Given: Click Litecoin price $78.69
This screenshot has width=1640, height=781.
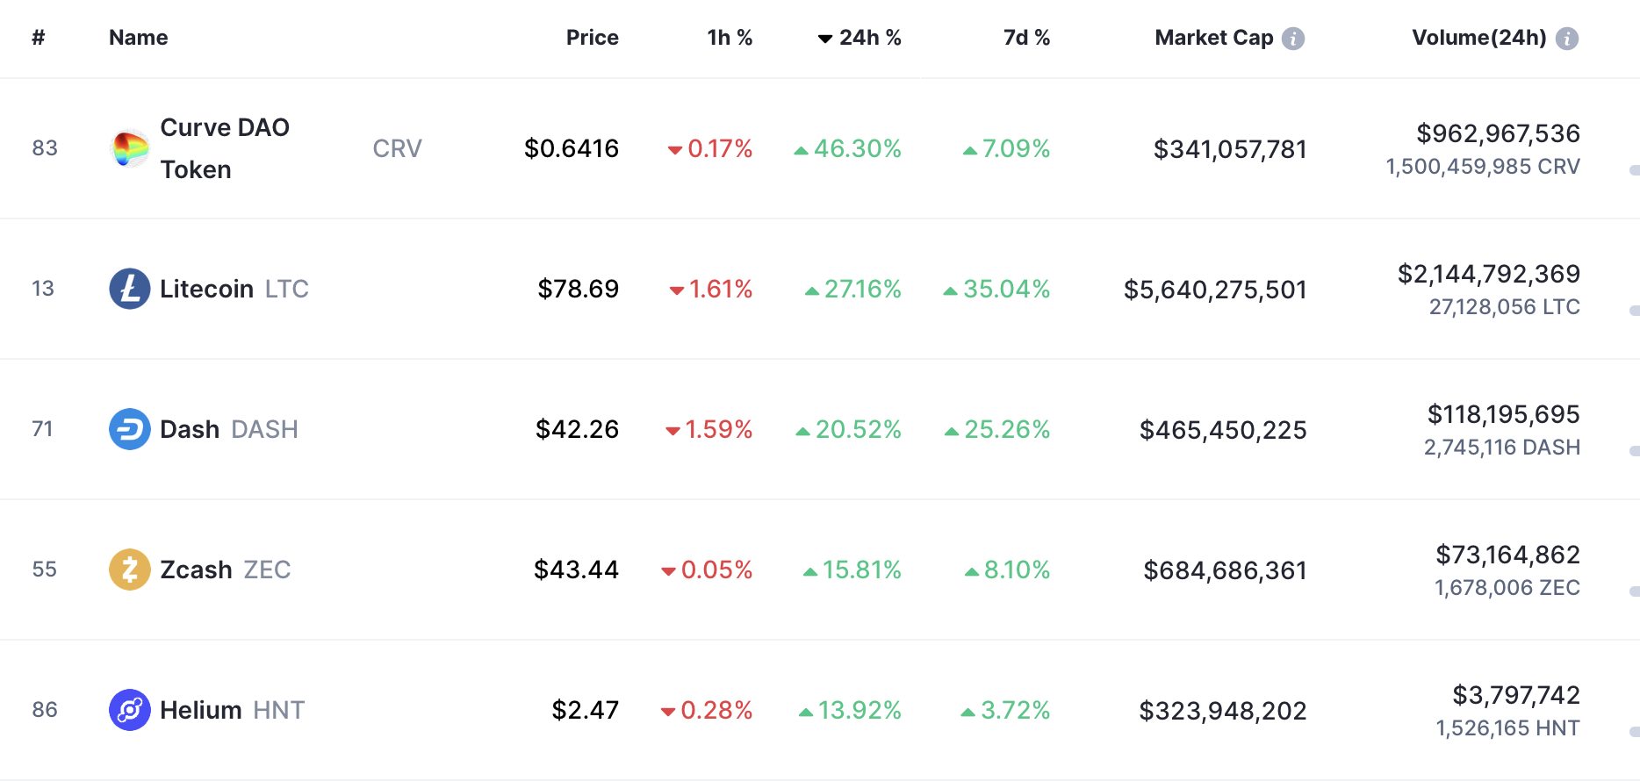Looking at the screenshot, I should pos(578,289).
